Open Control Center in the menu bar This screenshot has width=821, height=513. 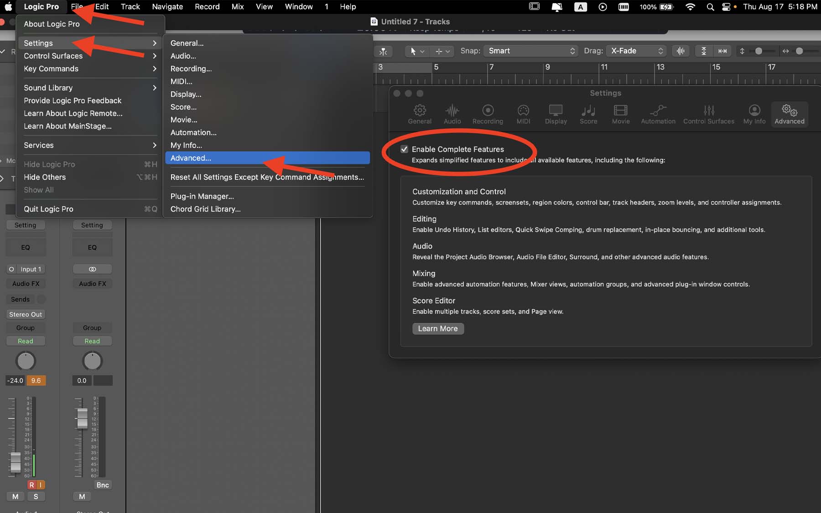coord(726,7)
